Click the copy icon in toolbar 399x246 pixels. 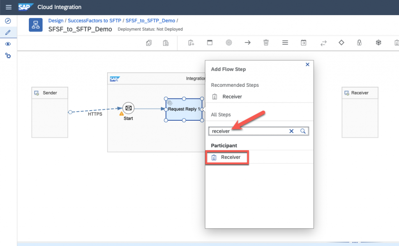pyautogui.click(x=148, y=43)
